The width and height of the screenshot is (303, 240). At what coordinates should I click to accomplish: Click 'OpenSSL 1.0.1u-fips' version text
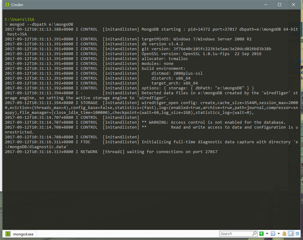coord(206,54)
